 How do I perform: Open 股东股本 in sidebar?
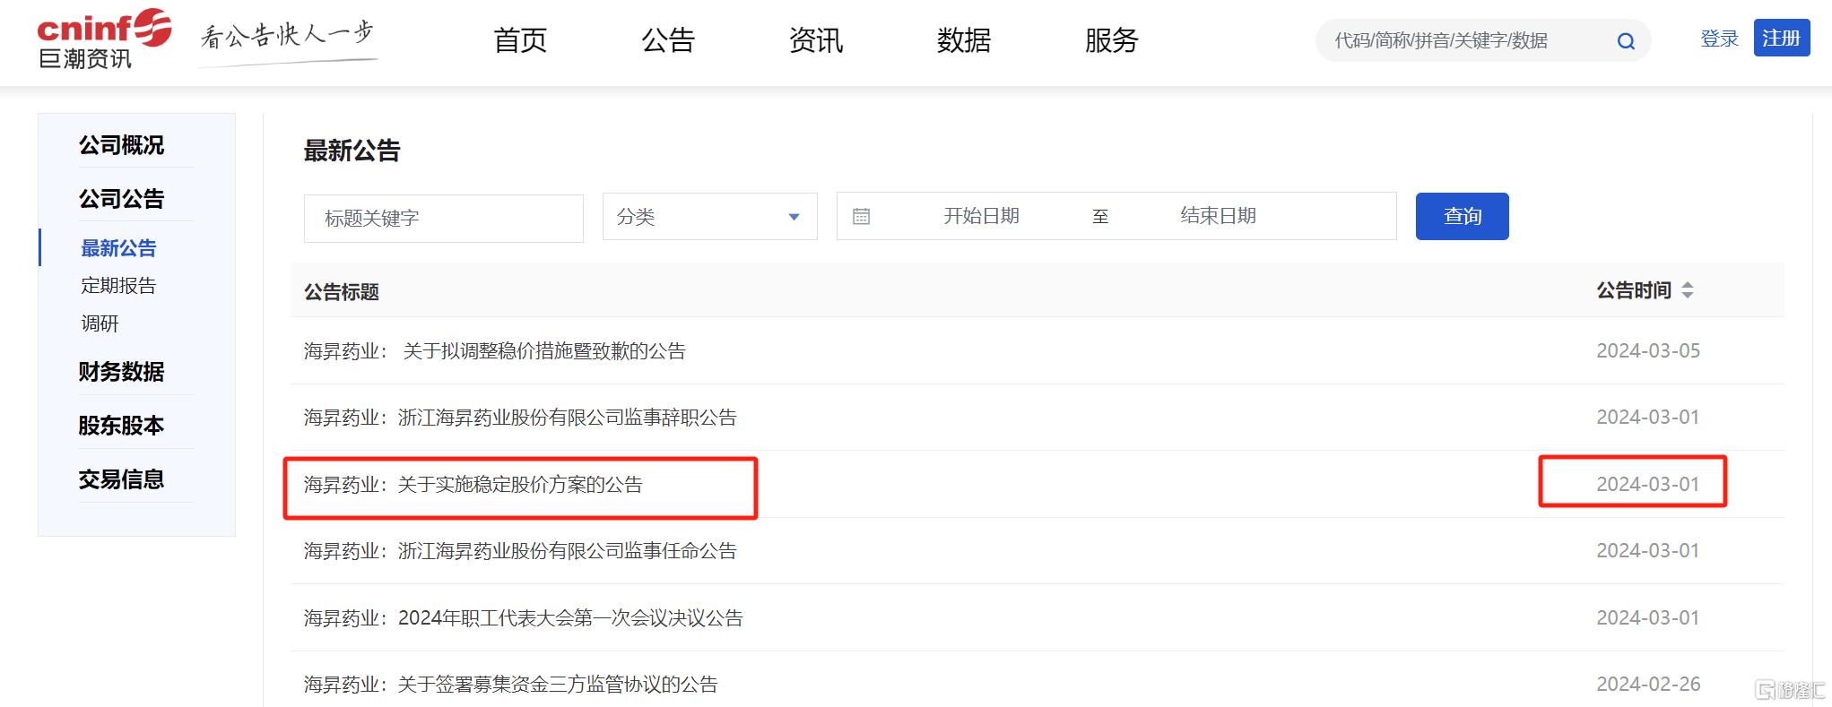(121, 426)
